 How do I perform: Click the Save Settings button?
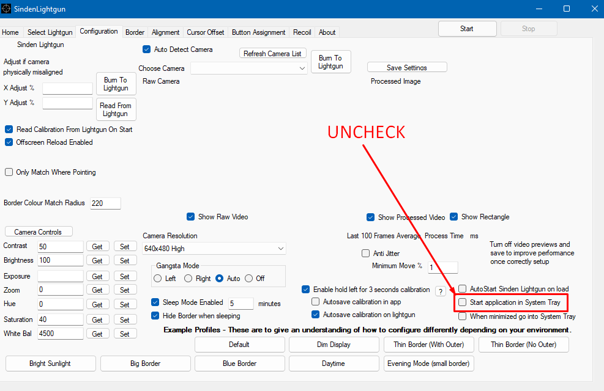[407, 67]
